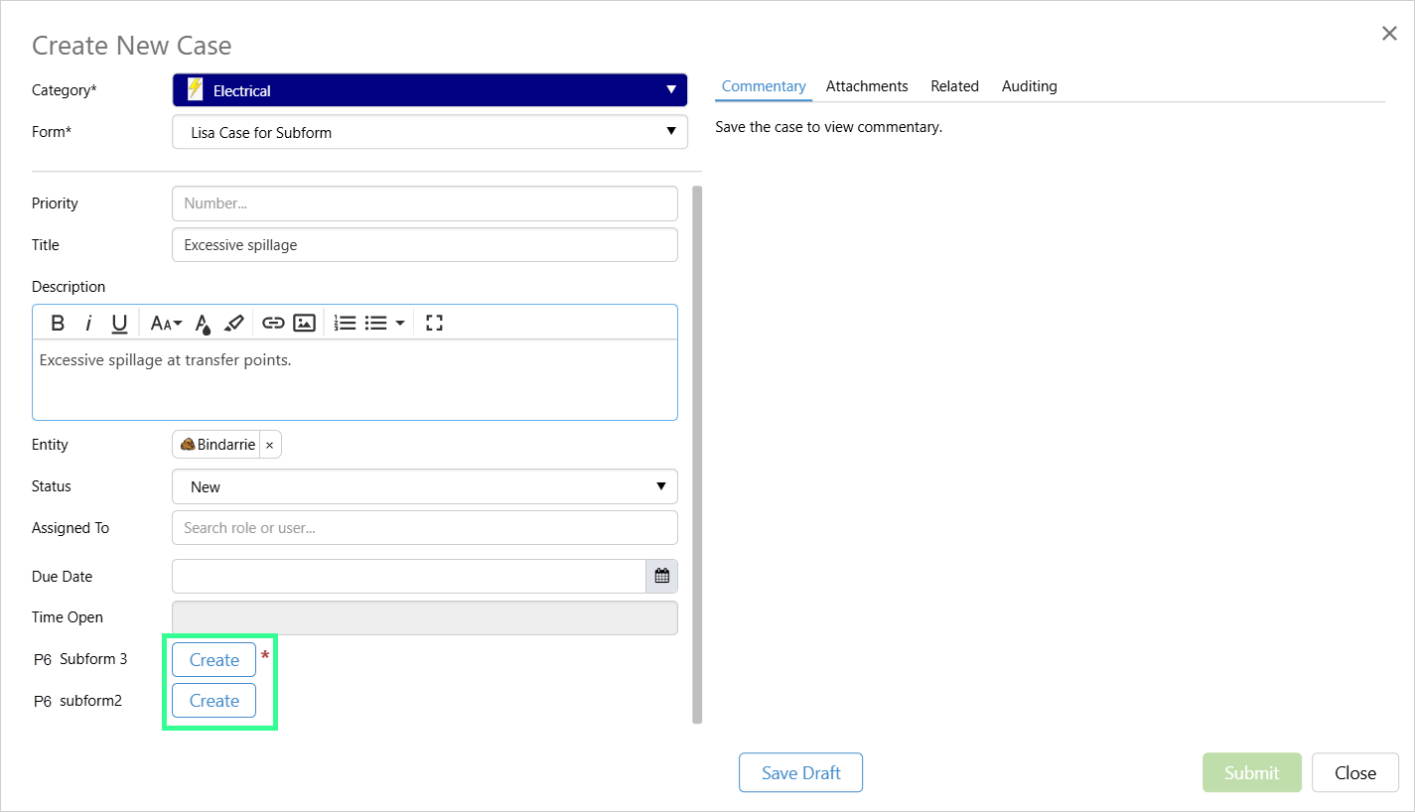This screenshot has height=812, width=1415.
Task: Toggle bold formatting in Description editor
Action: [58, 323]
